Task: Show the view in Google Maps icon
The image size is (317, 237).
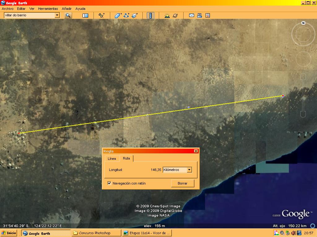Action: coord(208,15)
